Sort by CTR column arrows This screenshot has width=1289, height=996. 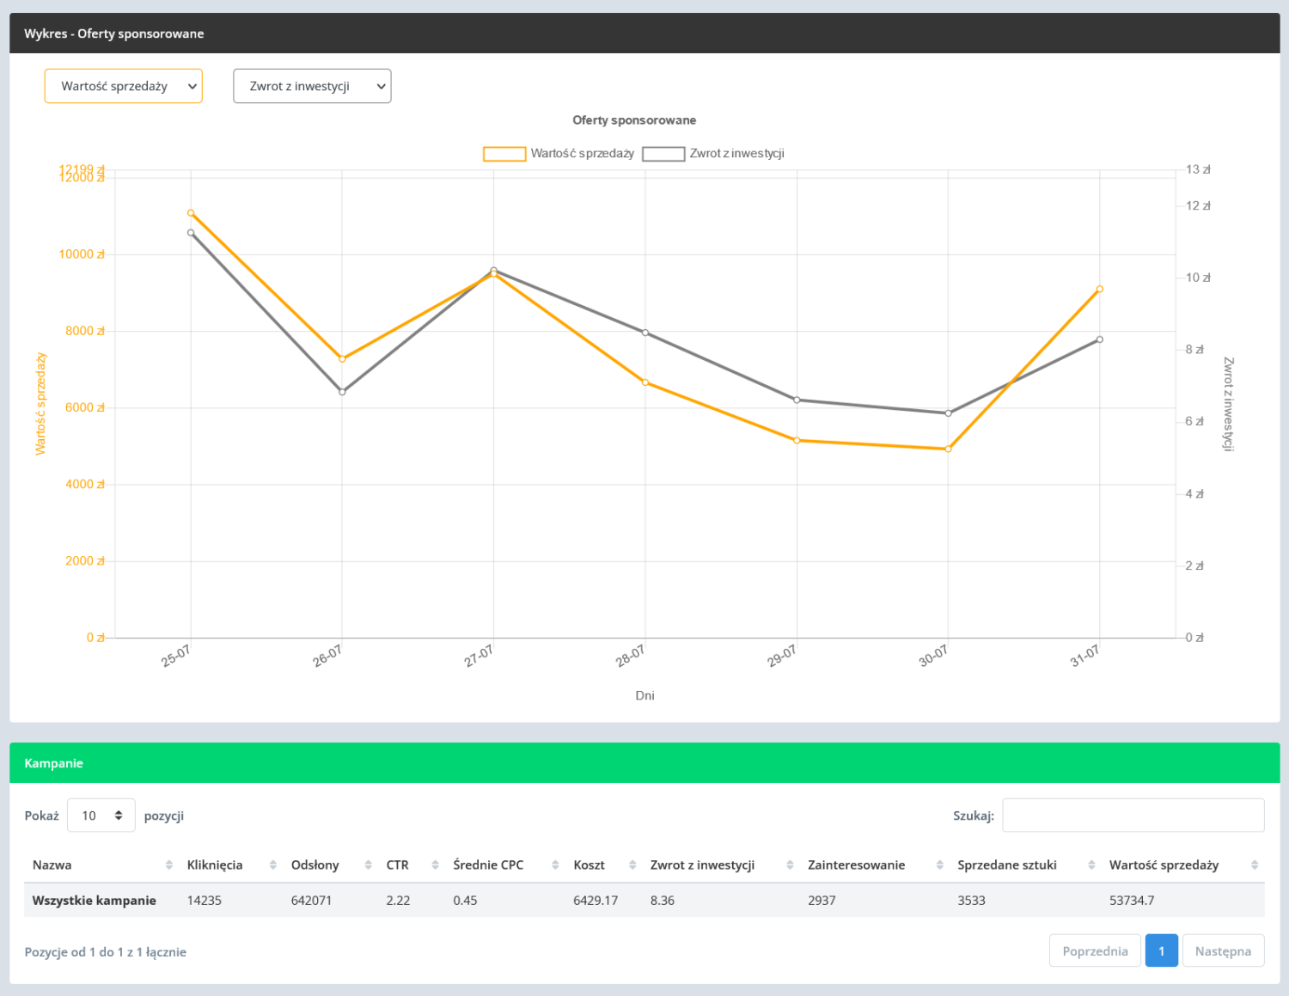click(436, 865)
